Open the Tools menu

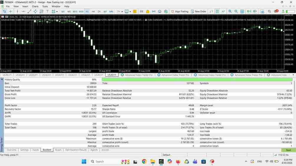45,6
